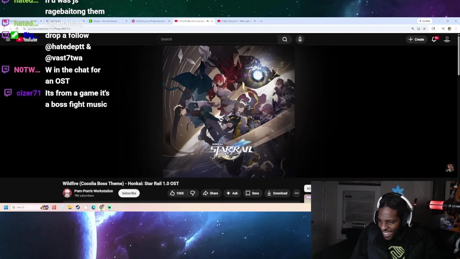Click Pom-Pom's Workstation channel avatar
Screen dimensions: 460x259
(x=67, y=193)
